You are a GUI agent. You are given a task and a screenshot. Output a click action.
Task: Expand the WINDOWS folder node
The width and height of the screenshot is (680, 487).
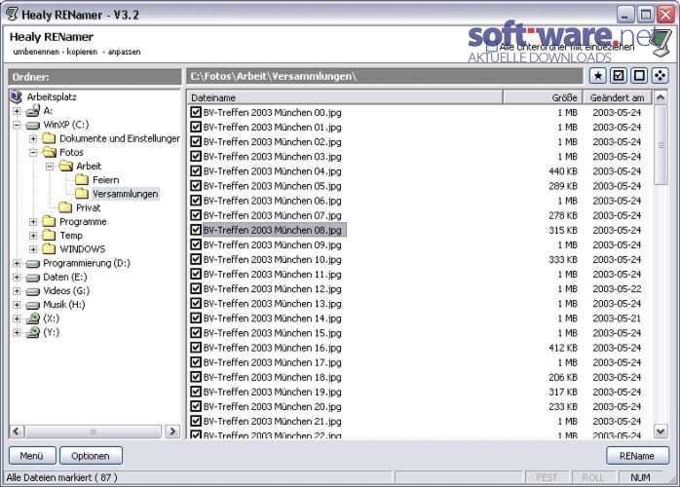(x=33, y=249)
